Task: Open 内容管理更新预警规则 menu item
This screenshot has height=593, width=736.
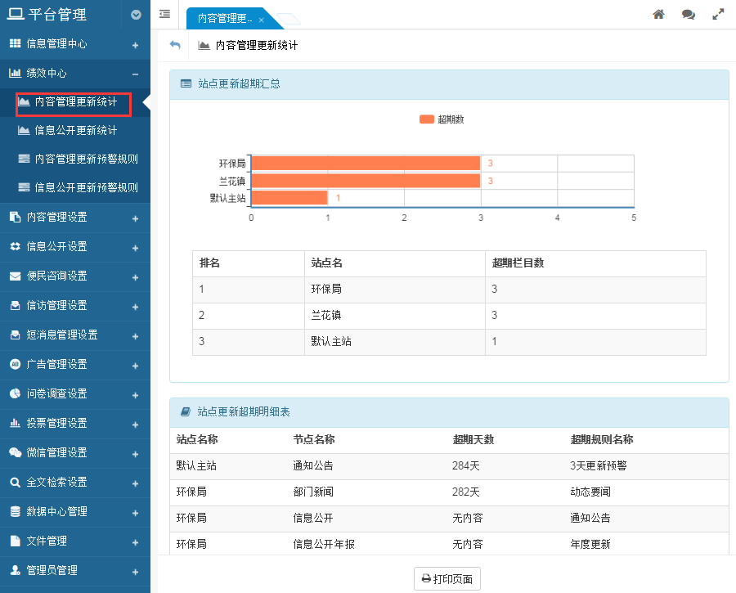Action: (85, 159)
